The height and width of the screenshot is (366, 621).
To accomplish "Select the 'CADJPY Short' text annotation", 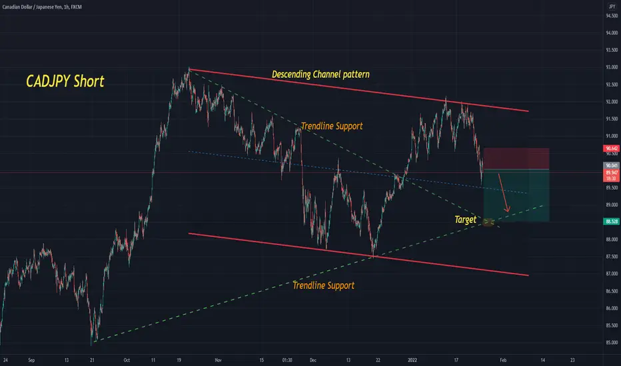I will pyautogui.click(x=65, y=81).
